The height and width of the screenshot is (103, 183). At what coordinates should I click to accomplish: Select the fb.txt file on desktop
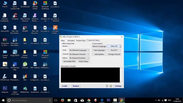(x=35, y=53)
